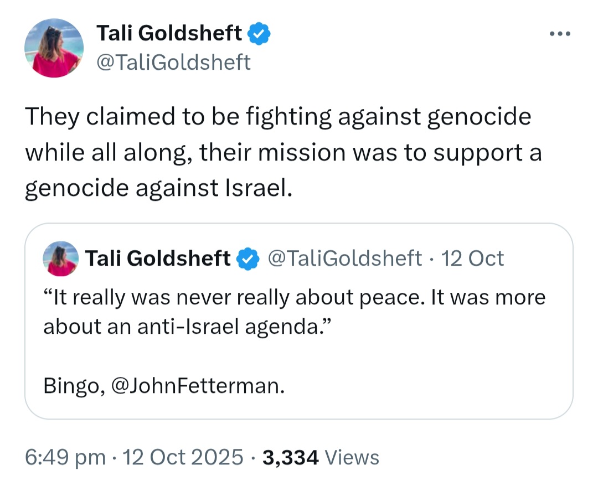Click Tali Goldsheft name in quoted tweet
598x486 pixels.
pyautogui.click(x=157, y=258)
